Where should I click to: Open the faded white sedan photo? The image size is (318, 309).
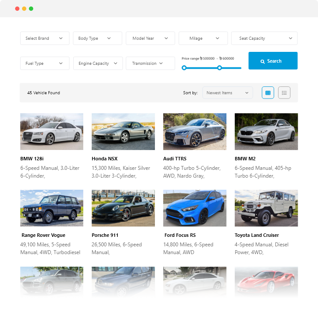pyautogui.click(x=195, y=282)
